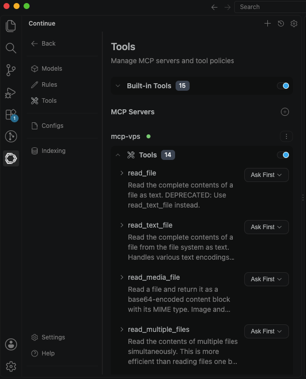Go to the Rules settings page
This screenshot has height=379, width=306.
[x=44, y=85]
